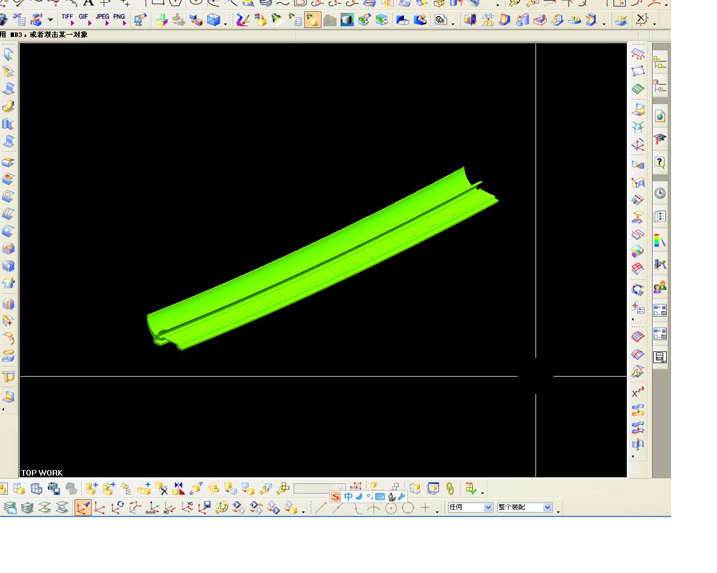Expand overflow arrow below the section curve icon

(x=634, y=320)
